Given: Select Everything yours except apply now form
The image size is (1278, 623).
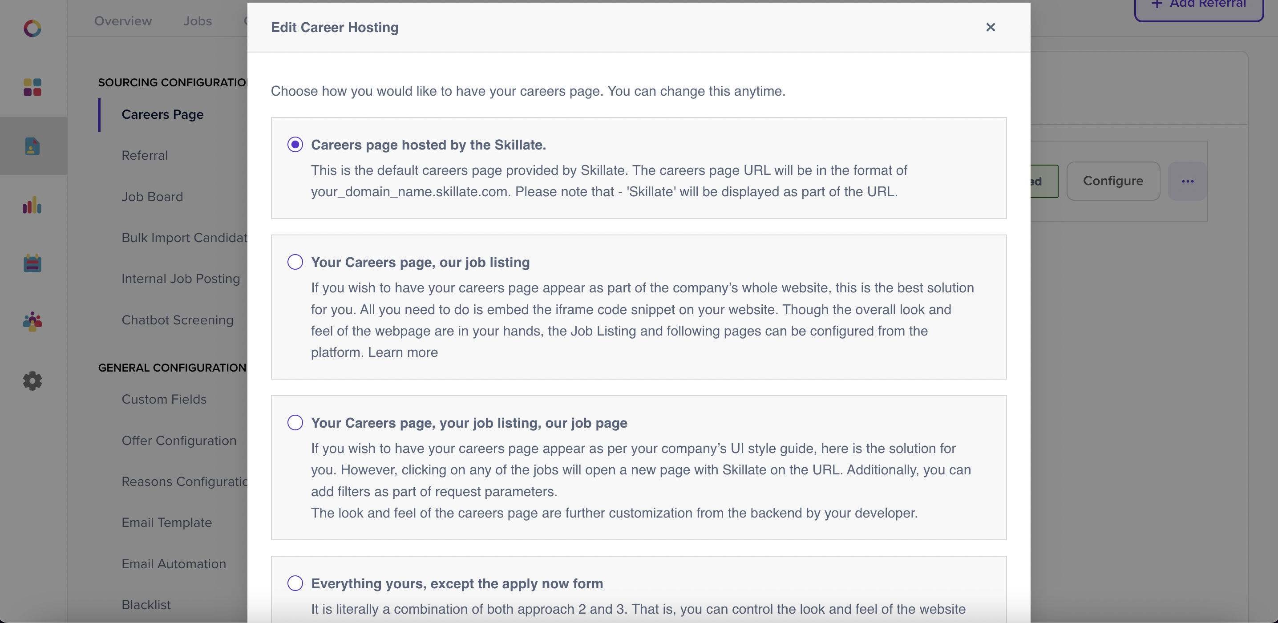Looking at the screenshot, I should tap(295, 583).
